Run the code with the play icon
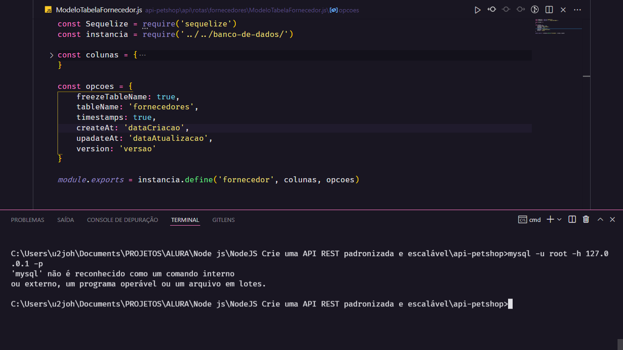The height and width of the screenshot is (350, 623). pyautogui.click(x=478, y=10)
